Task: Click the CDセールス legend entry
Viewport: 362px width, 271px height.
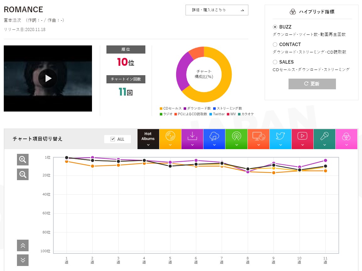Action: 170,108
